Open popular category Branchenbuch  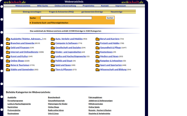pyautogui.click(x=54, y=97)
